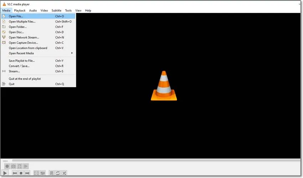Select Save Playlist to File... entry
Screen dimensions: 303x178
(x=38, y=61)
